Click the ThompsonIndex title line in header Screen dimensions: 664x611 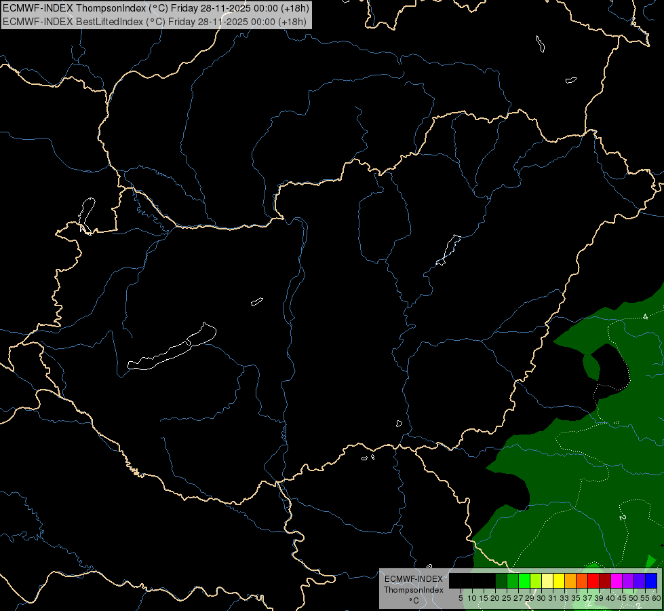(156, 8)
